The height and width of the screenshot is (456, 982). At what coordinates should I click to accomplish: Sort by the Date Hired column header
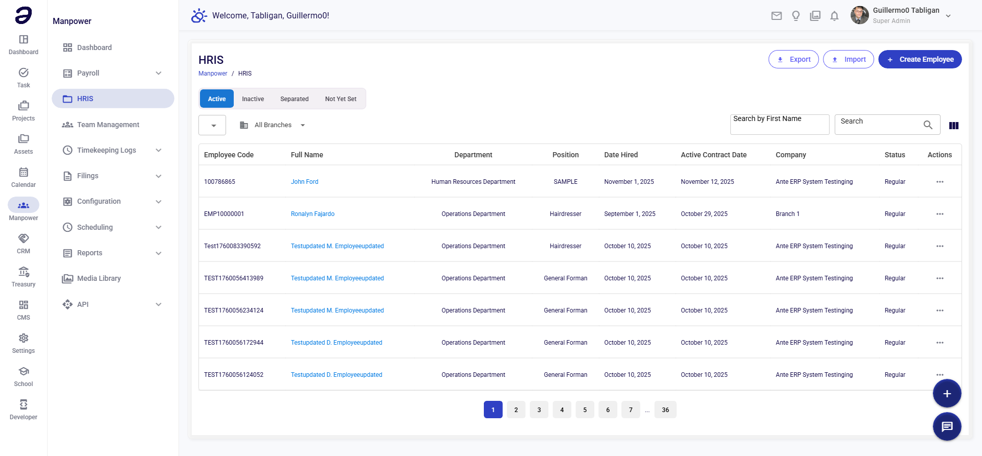(621, 155)
